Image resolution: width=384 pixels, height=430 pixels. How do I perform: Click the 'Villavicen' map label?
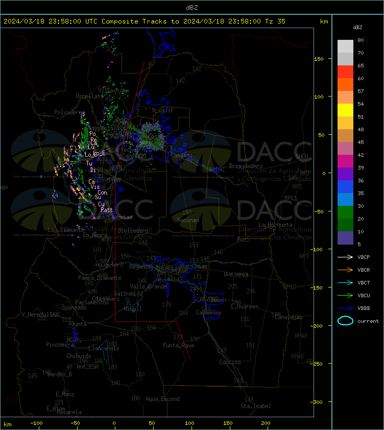point(113,90)
